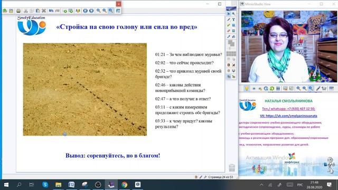This screenshot has width=338, height=190.
Task: Select the eraser tool in tools palette
Action: point(229,31)
